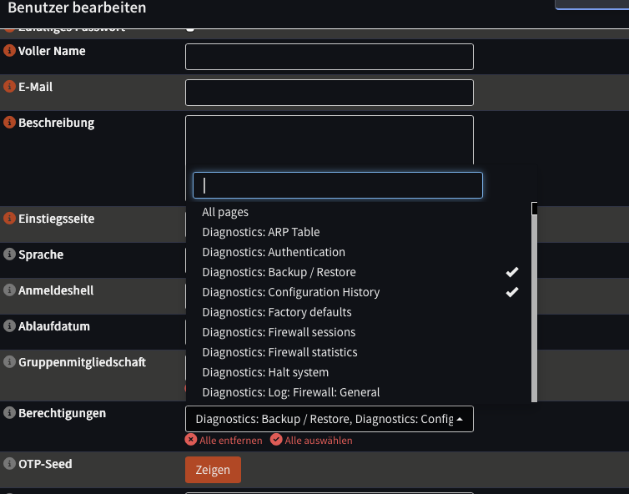
Task: Click Alle auswählen link
Action: click(311, 440)
